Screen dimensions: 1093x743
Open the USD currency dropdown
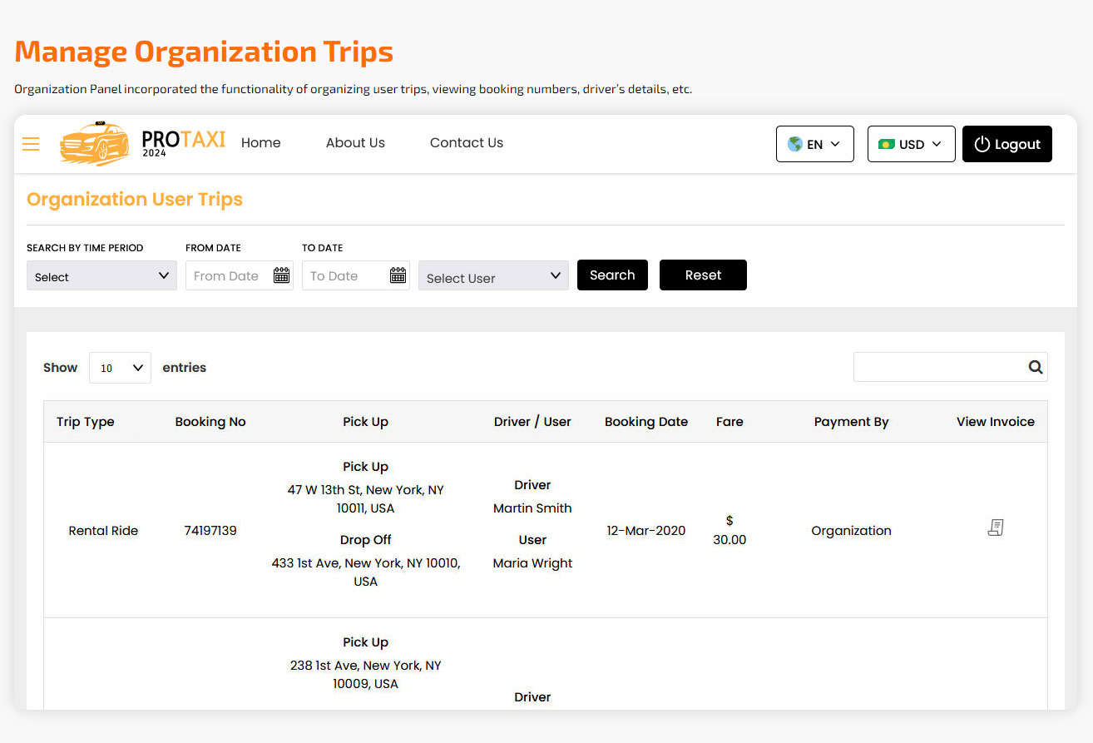point(912,144)
